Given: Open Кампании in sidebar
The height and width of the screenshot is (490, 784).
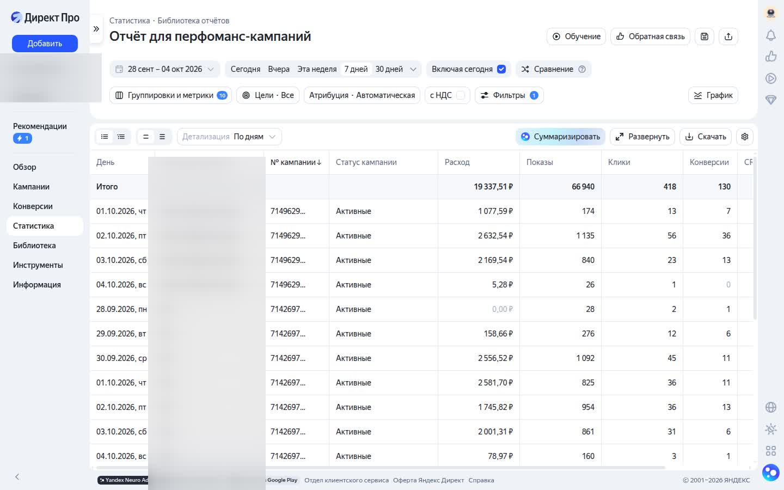Looking at the screenshot, I should click(31, 187).
